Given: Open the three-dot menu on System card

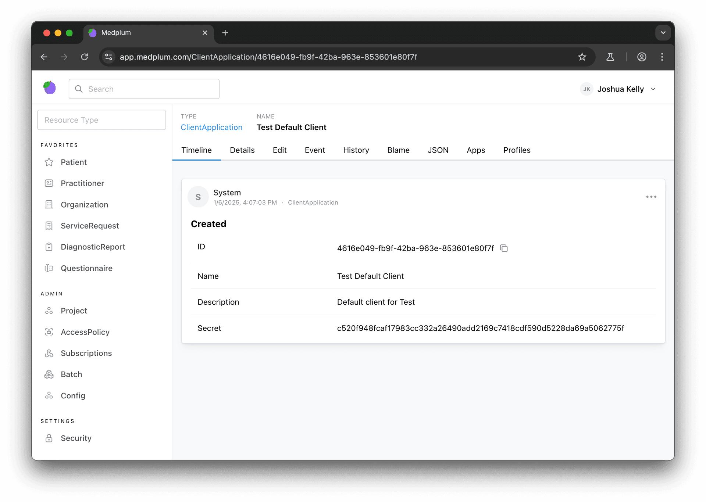Looking at the screenshot, I should tap(651, 197).
